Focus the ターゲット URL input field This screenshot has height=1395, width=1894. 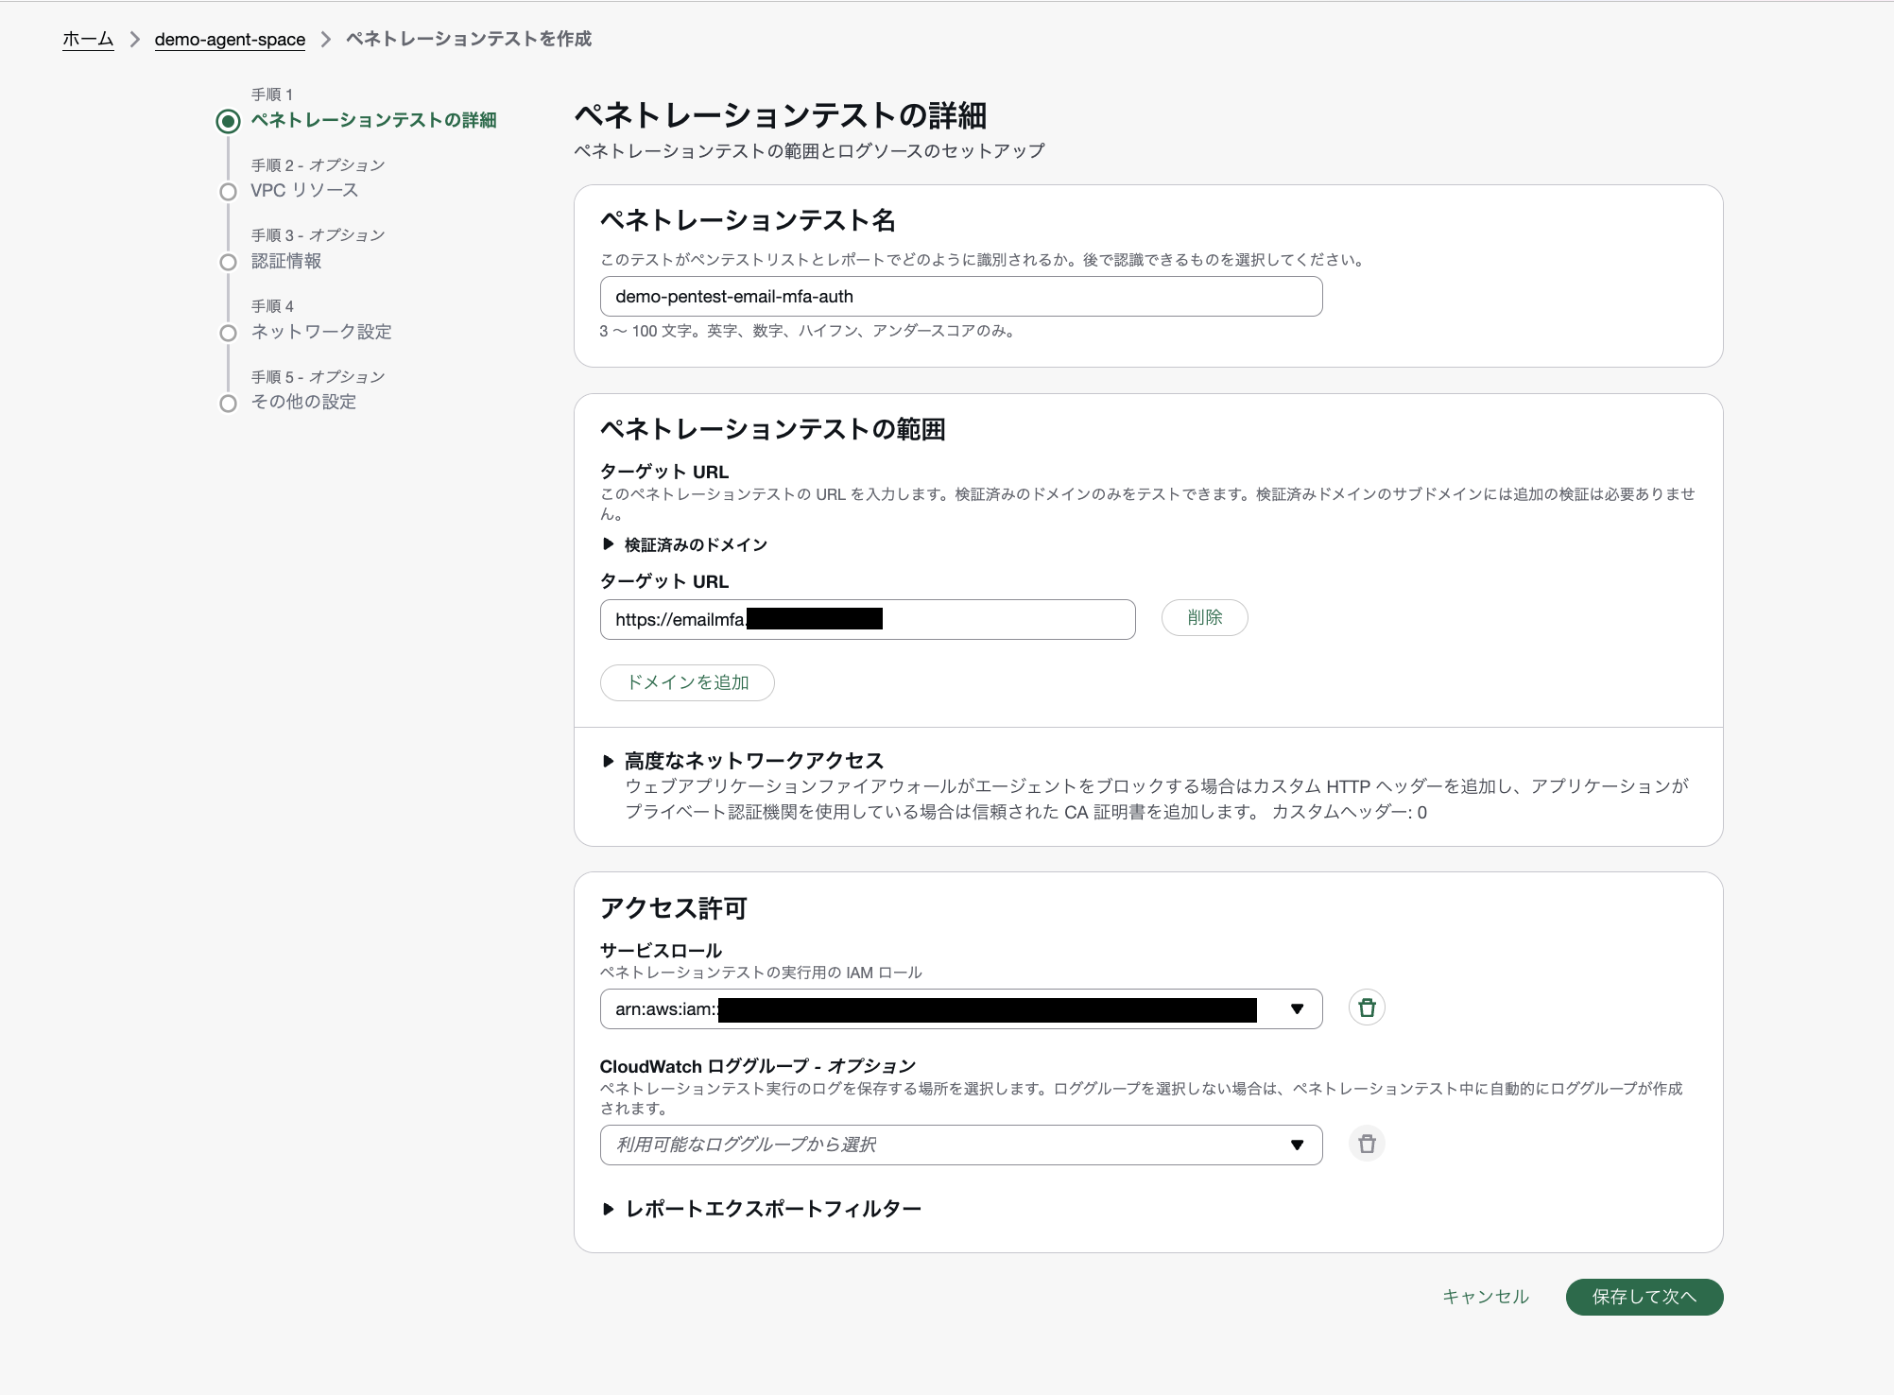click(868, 619)
